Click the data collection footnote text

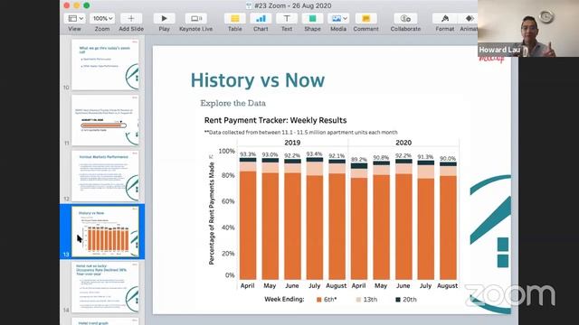coord(301,133)
